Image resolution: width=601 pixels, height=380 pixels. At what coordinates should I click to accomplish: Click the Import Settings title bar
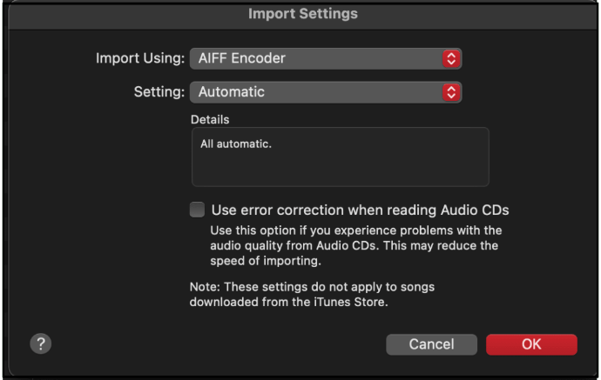(302, 14)
